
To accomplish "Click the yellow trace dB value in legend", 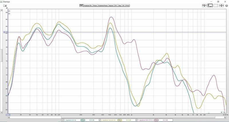I will 128,120.
